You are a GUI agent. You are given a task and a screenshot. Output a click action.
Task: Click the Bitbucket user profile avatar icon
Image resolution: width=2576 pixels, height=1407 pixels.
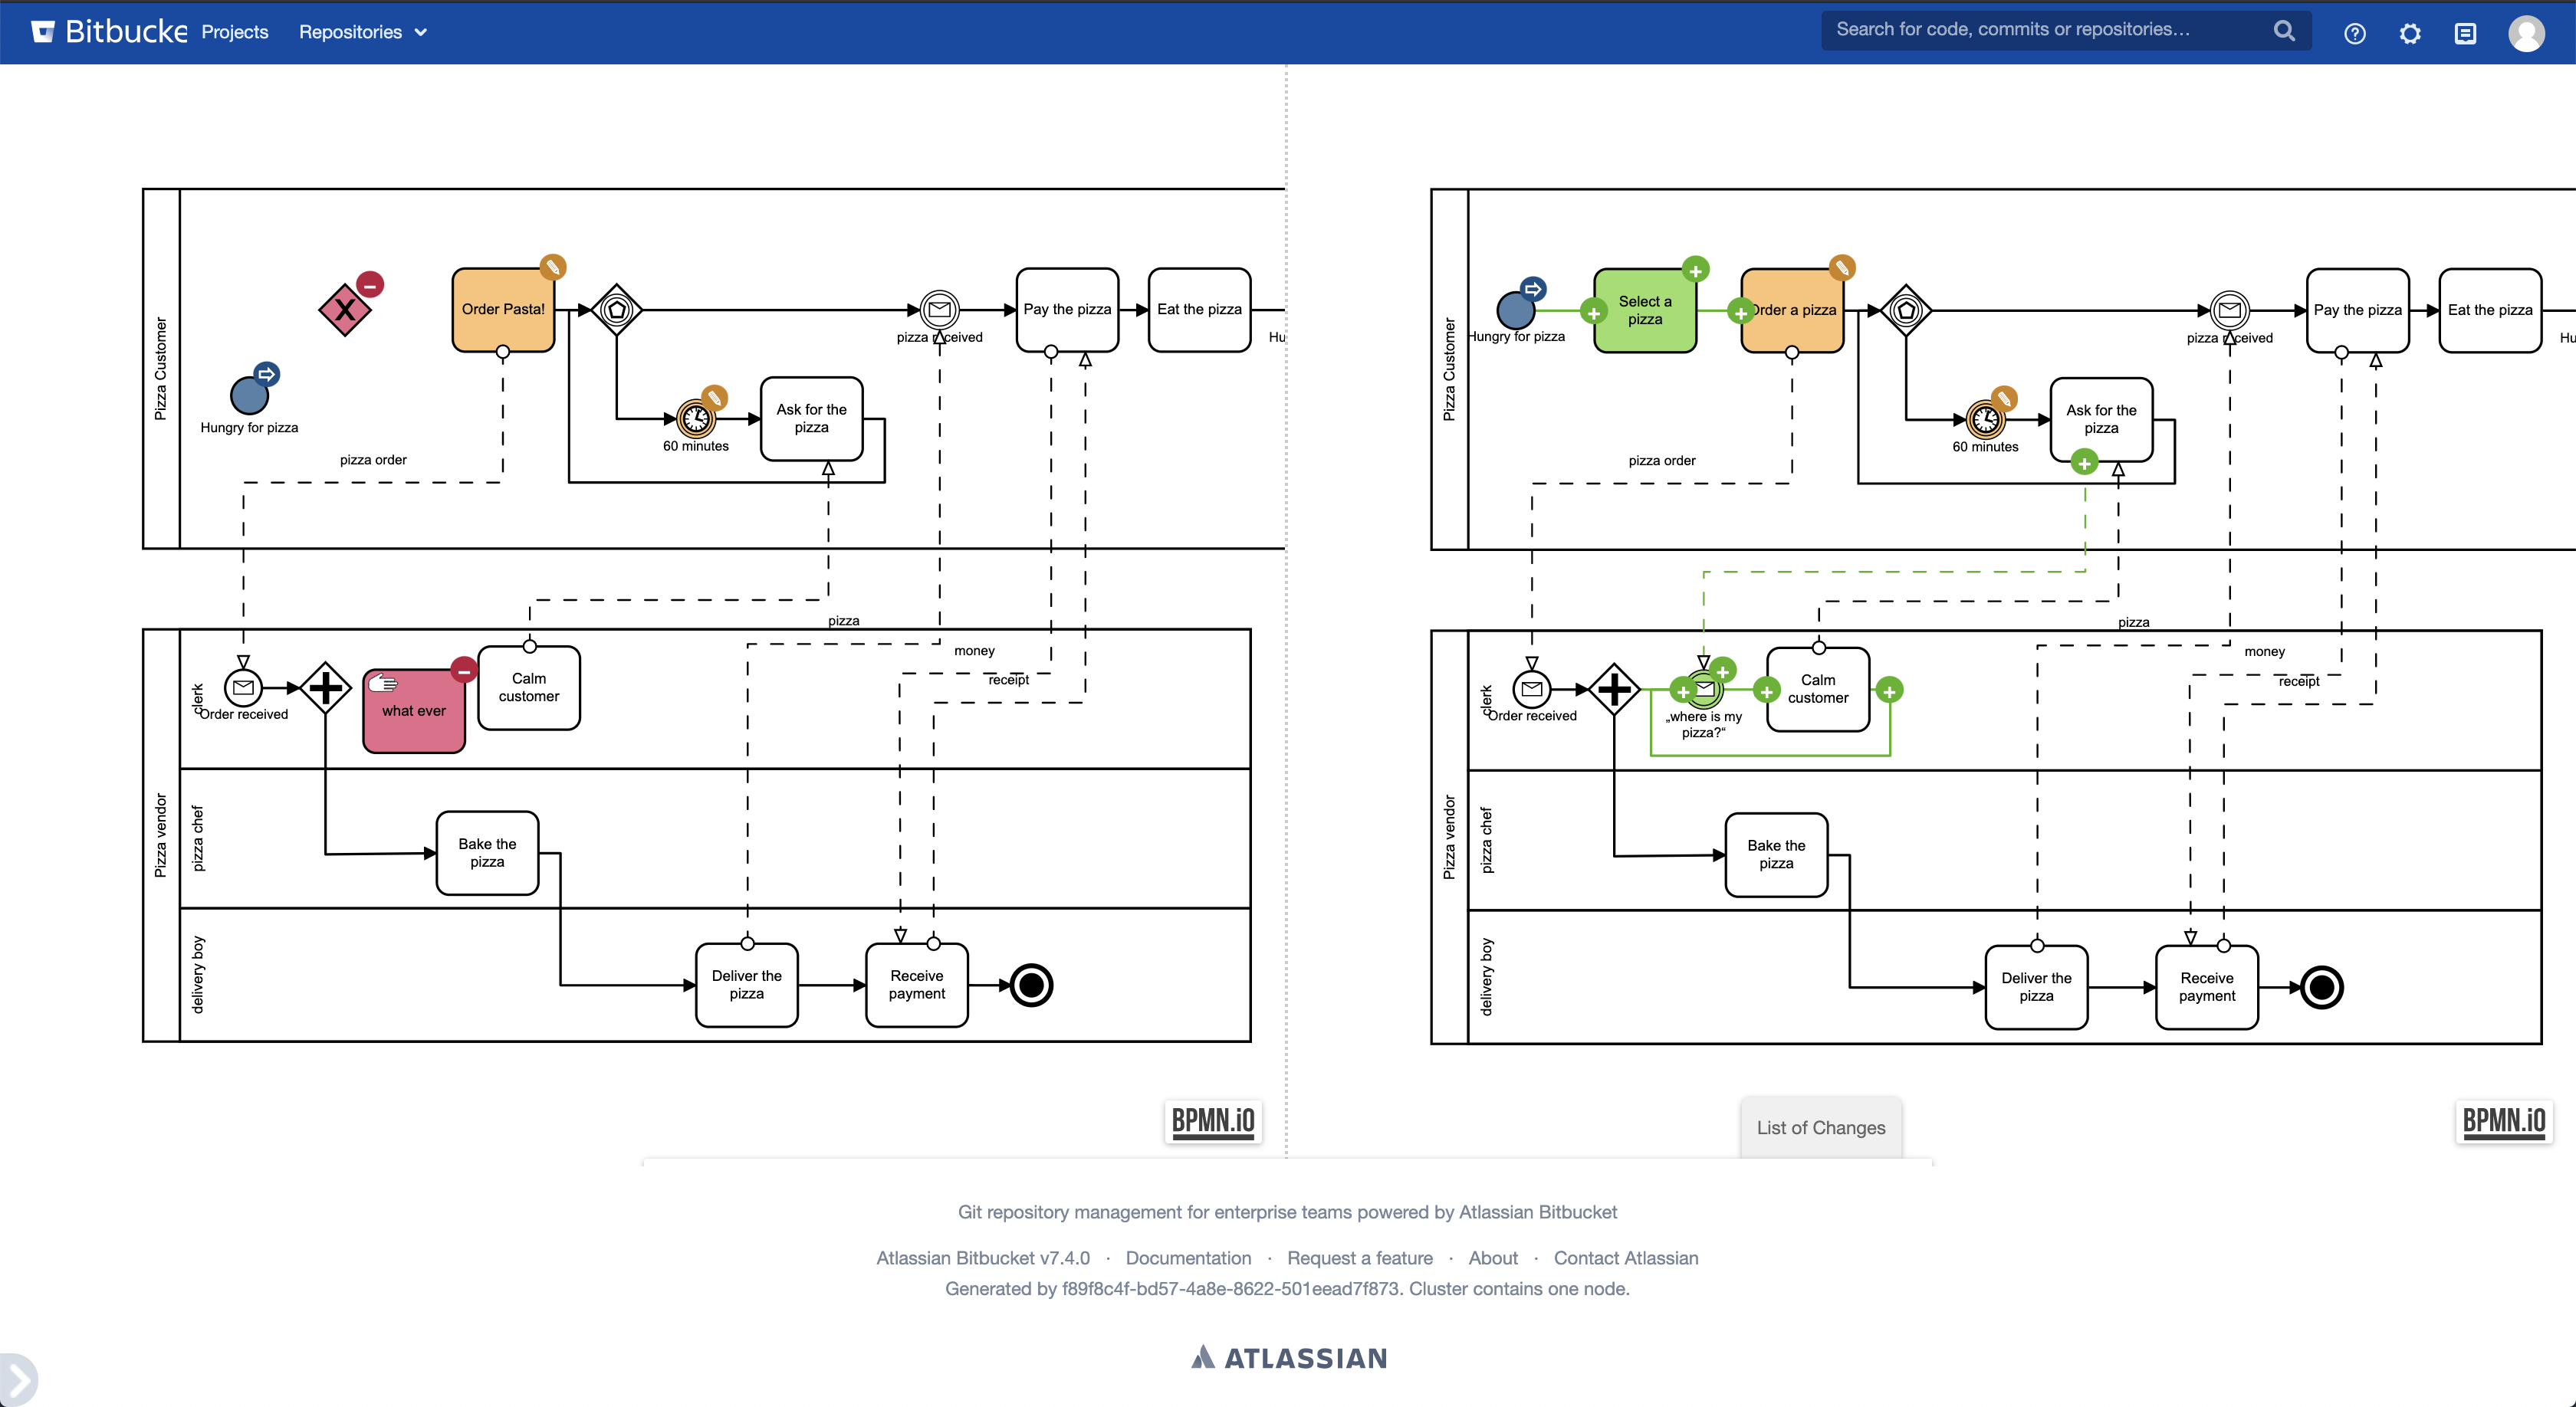[2528, 33]
